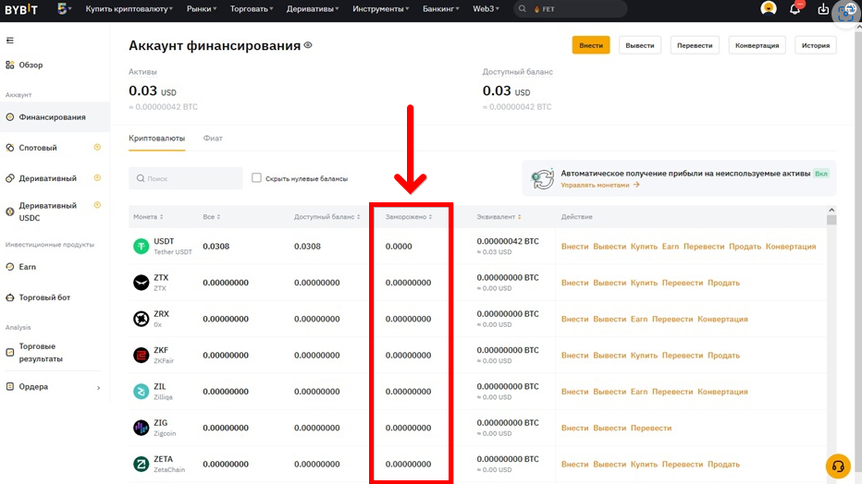The width and height of the screenshot is (862, 484).
Task: Click Купить in the USDT row
Action: 644,247
